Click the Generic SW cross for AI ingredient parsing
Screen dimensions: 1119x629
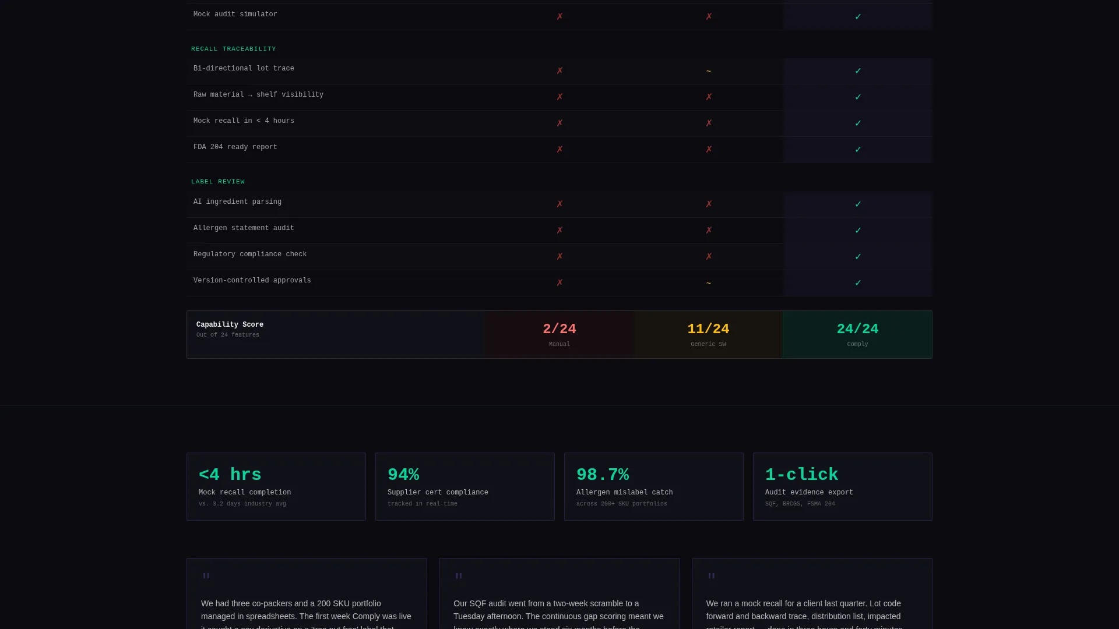coord(709,204)
